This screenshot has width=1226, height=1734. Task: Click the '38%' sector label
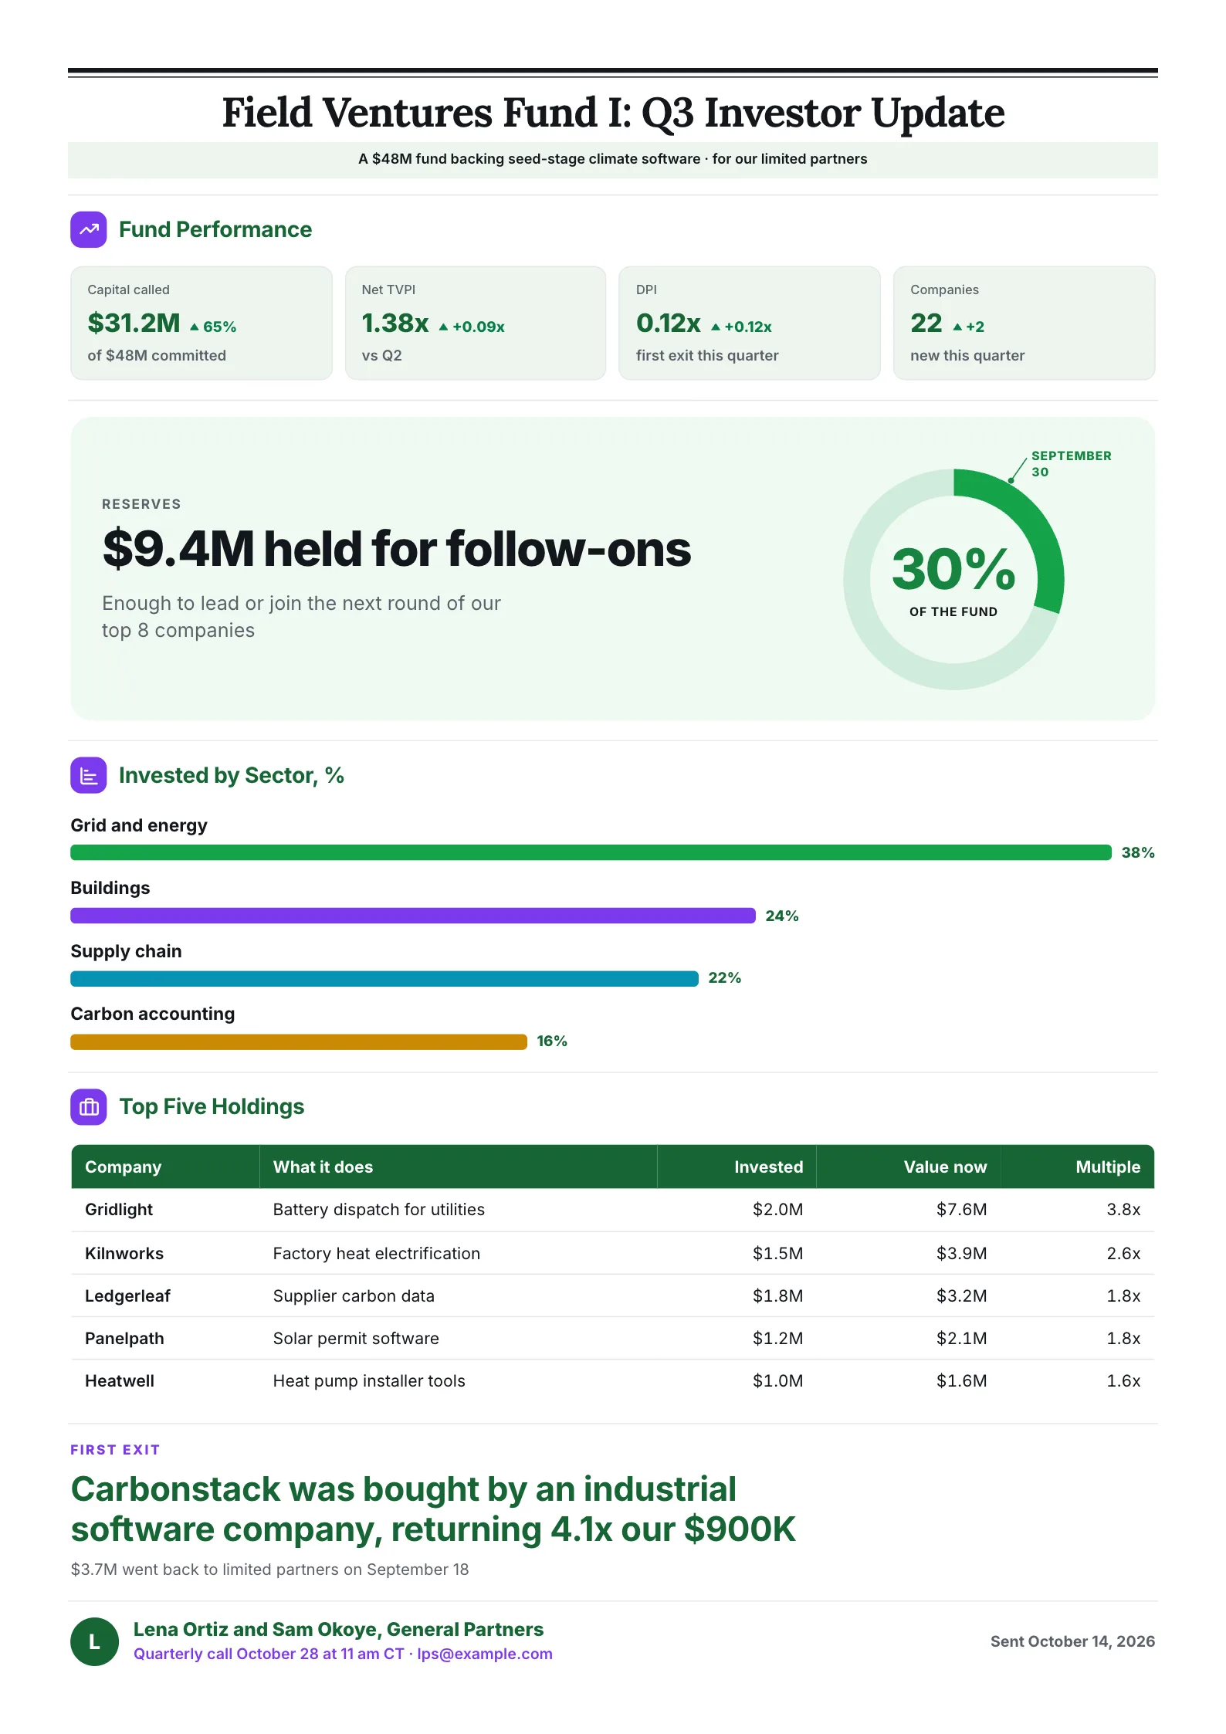point(1138,852)
